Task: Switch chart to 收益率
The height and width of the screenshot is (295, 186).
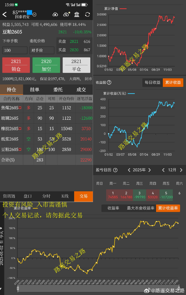Action: coord(113,208)
